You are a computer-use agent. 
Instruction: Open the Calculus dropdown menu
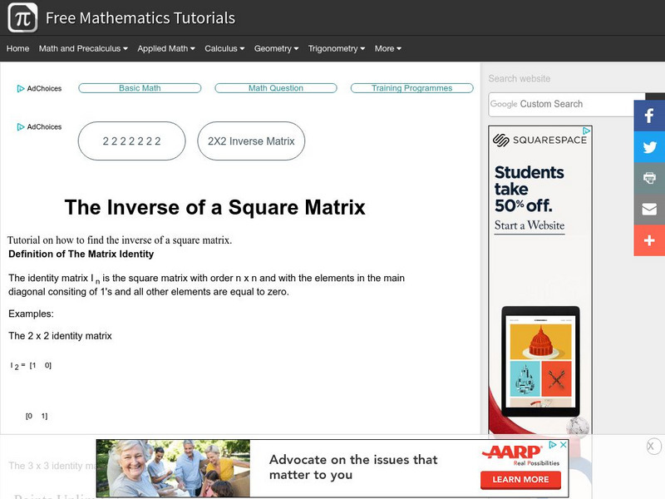(x=224, y=48)
